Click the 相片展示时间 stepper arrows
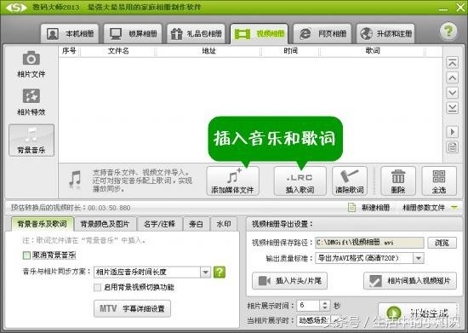 click(325, 305)
